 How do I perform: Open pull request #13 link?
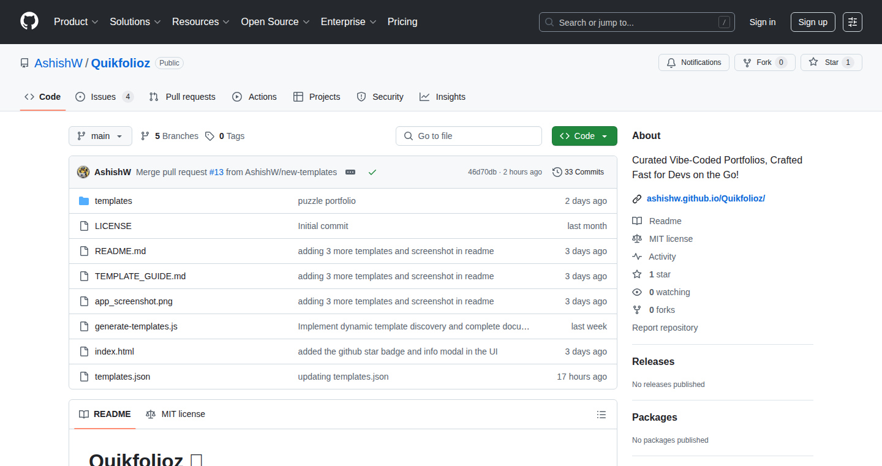216,172
